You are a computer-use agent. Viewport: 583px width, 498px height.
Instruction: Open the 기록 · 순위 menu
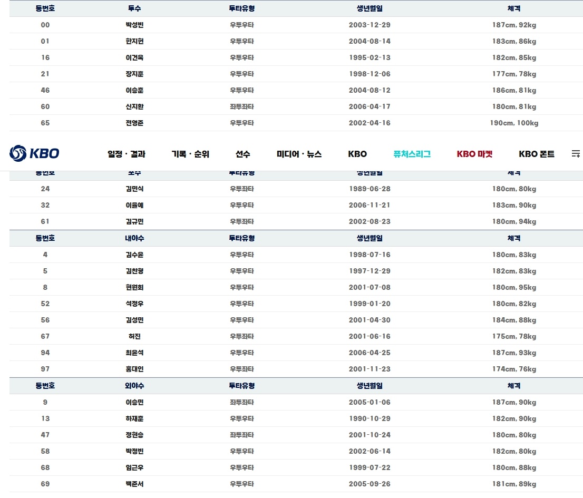190,154
